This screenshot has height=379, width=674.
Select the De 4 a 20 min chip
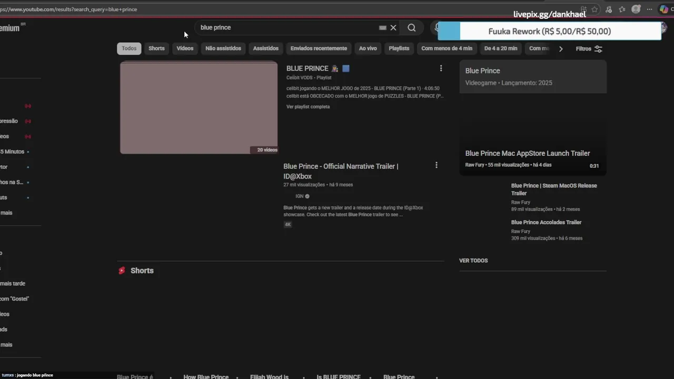point(501,48)
